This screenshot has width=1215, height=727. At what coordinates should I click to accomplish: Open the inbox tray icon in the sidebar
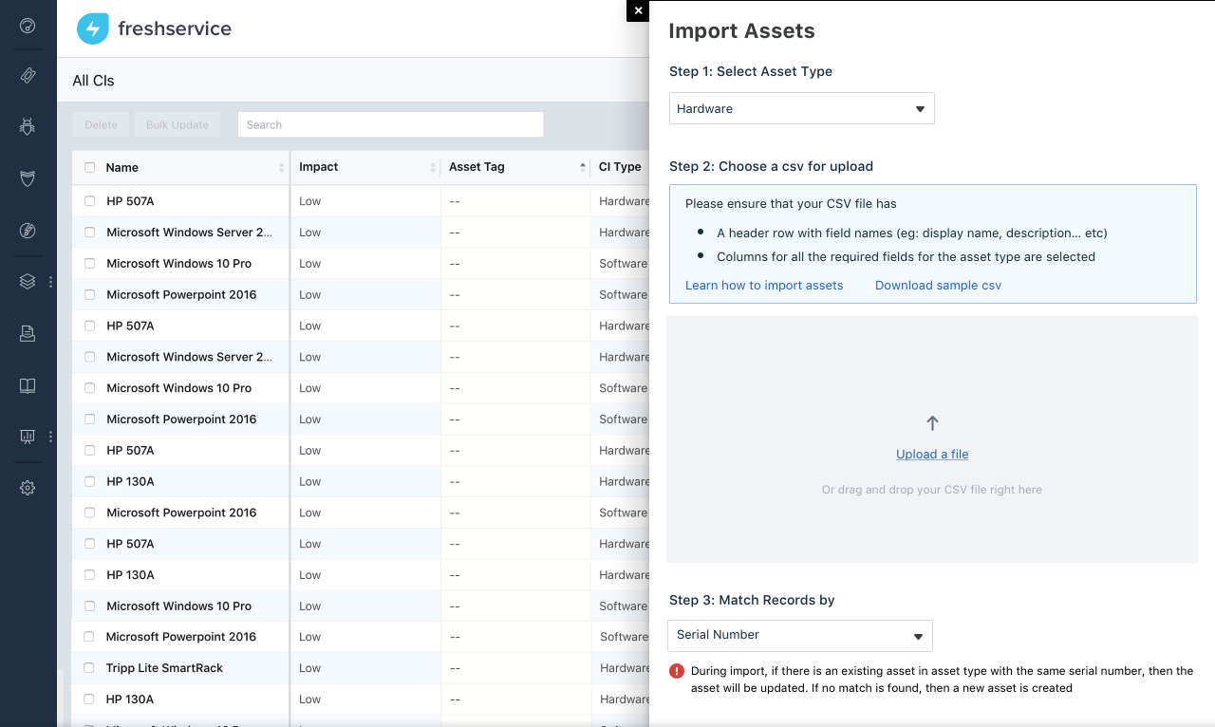click(x=28, y=333)
